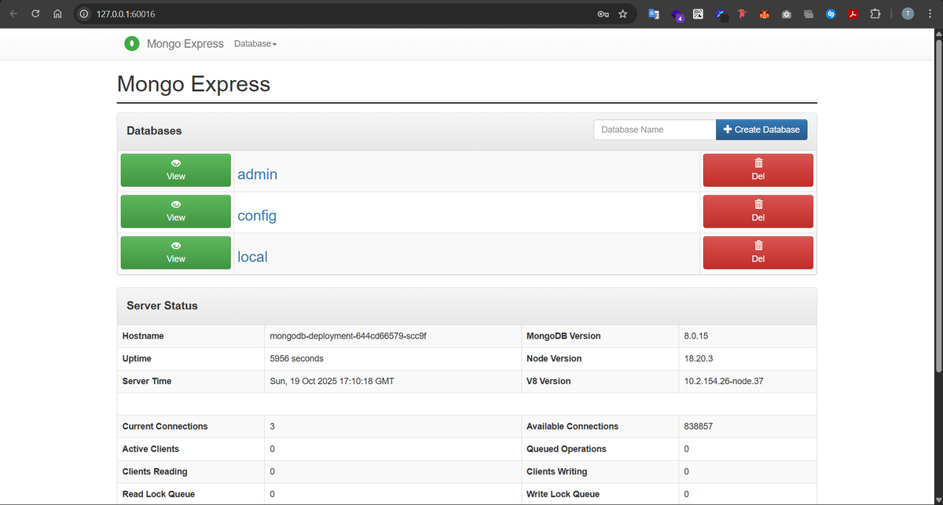The image size is (943, 505).
Task: Select the Server Time value
Action: tap(332, 381)
